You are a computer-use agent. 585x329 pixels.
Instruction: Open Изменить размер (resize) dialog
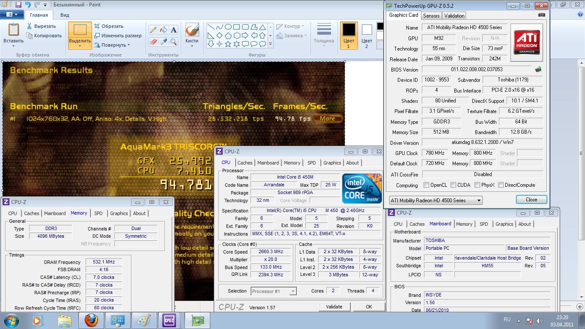(x=118, y=36)
